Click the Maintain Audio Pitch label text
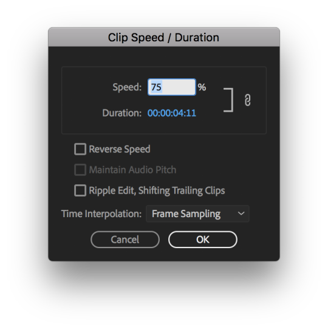 (132, 170)
